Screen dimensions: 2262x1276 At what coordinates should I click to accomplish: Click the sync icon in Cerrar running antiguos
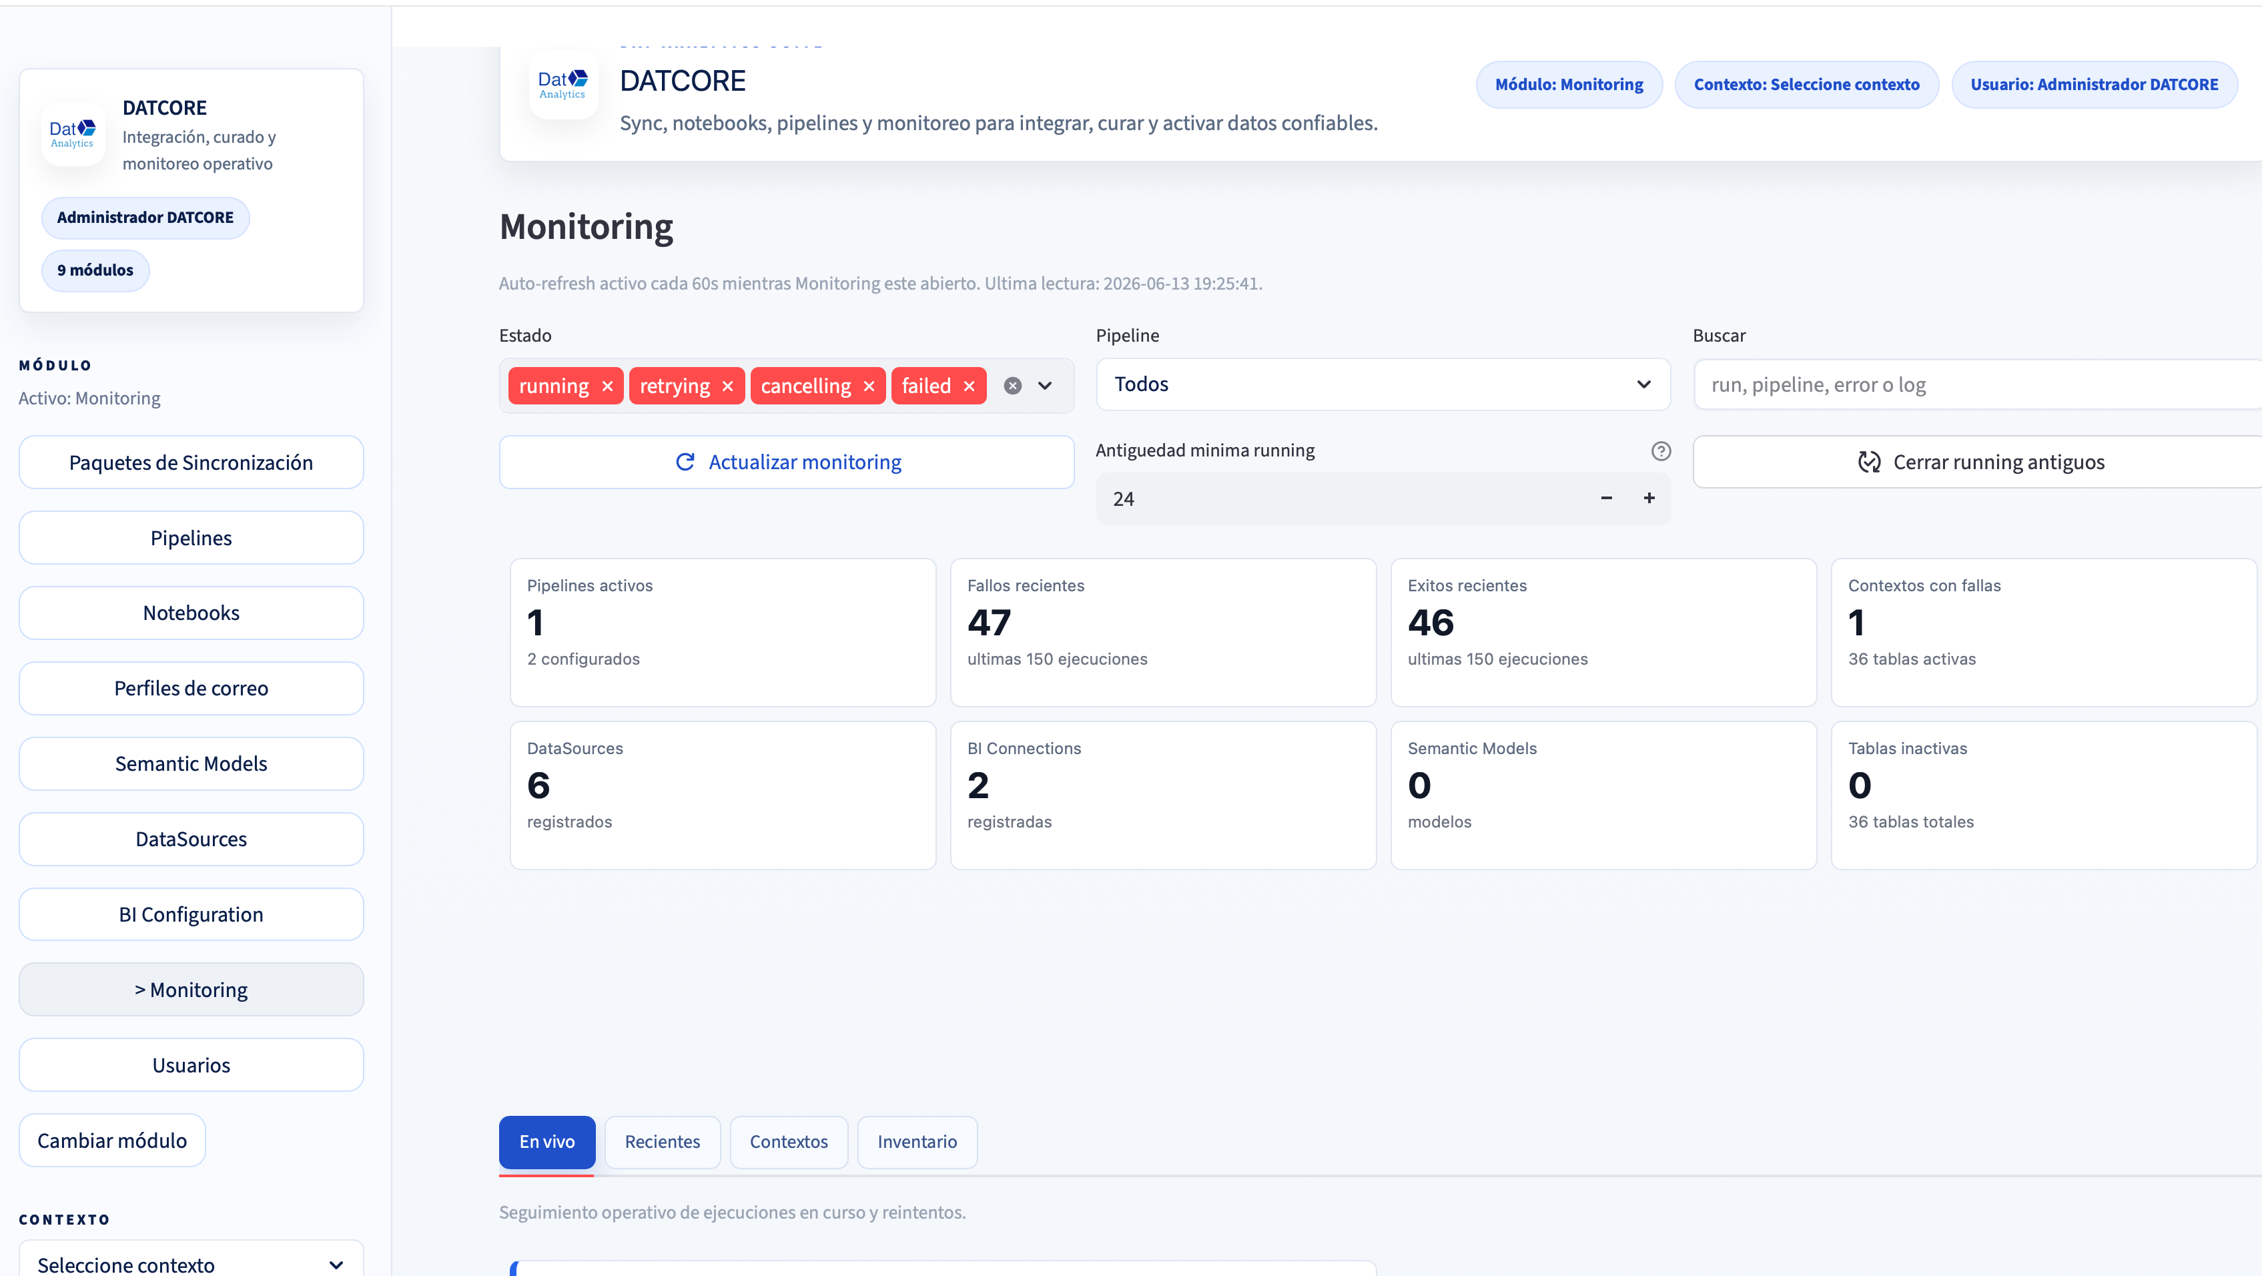(x=1870, y=462)
